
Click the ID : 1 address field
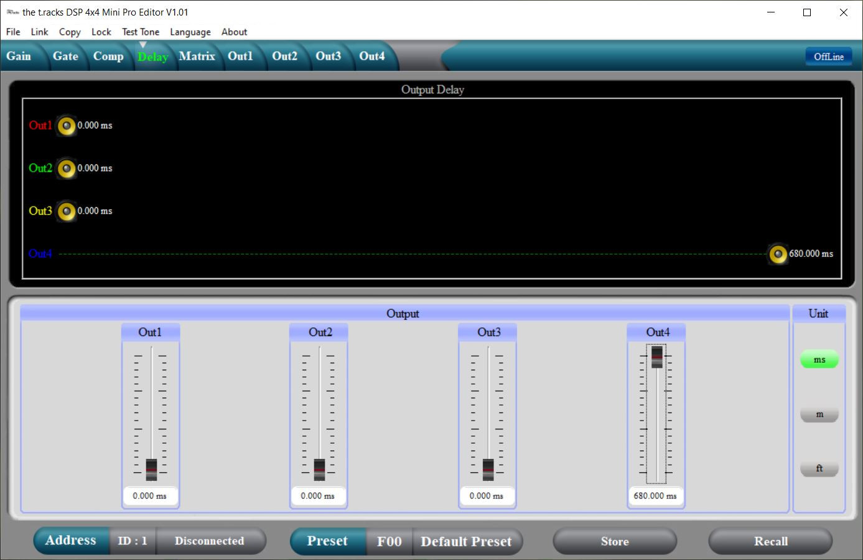click(133, 541)
